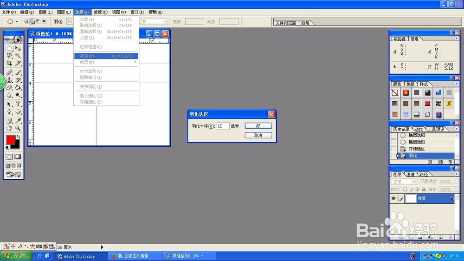
Task: Select the Elliptical Marquee tool in toolbox
Action: (9, 48)
